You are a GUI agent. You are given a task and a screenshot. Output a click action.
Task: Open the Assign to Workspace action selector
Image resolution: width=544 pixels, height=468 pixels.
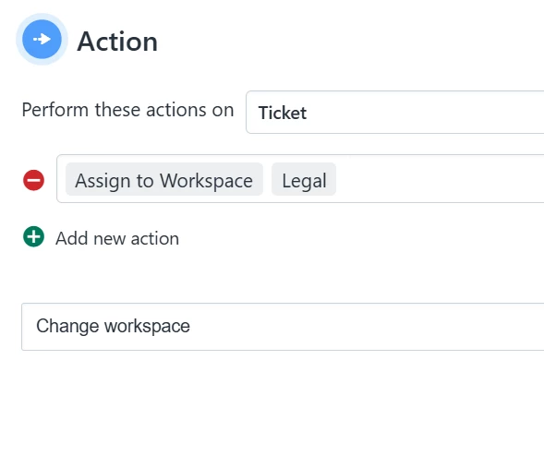pyautogui.click(x=164, y=179)
